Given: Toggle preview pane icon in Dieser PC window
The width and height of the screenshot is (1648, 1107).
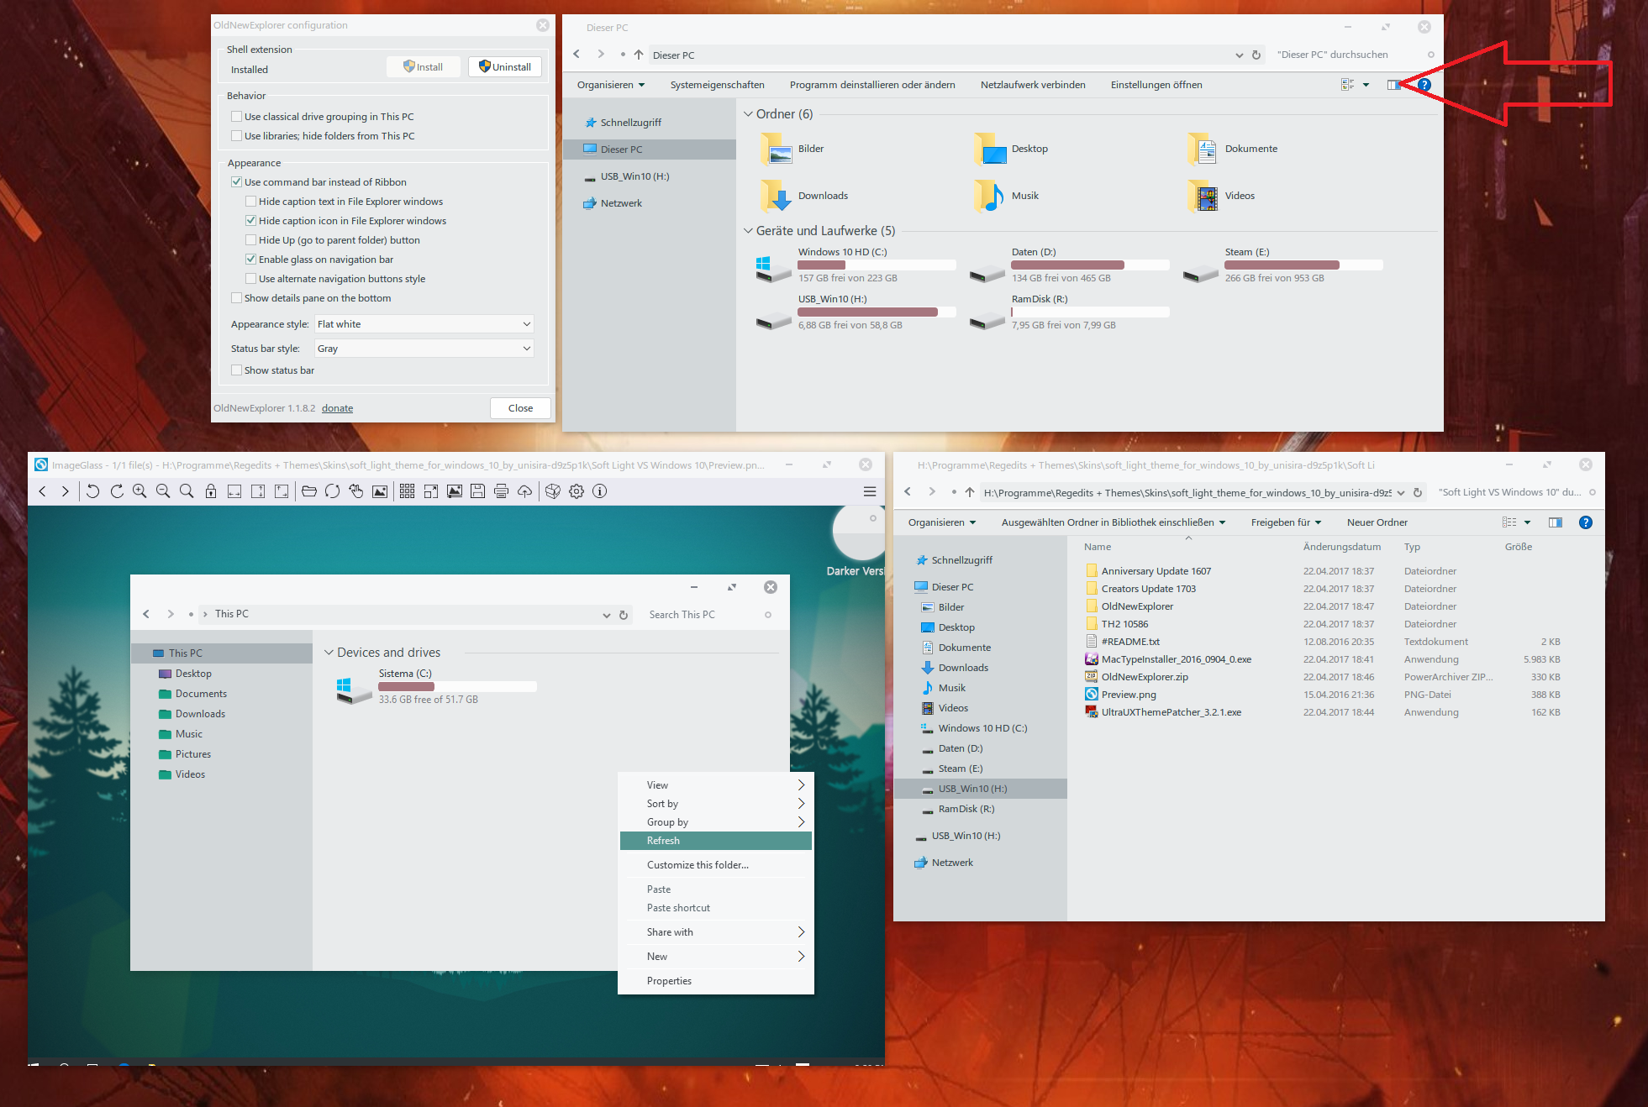Looking at the screenshot, I should [1393, 85].
